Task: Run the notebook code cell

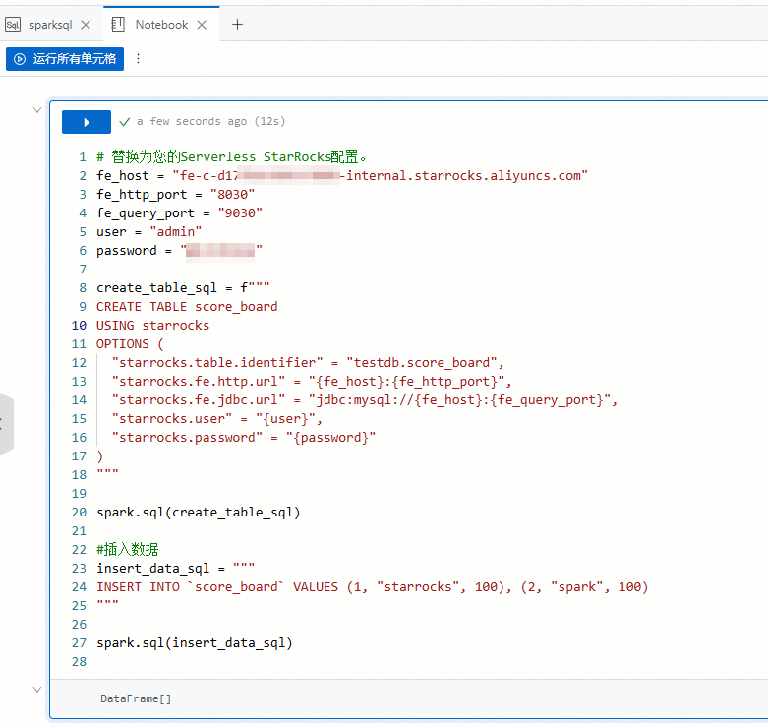Action: point(87,122)
